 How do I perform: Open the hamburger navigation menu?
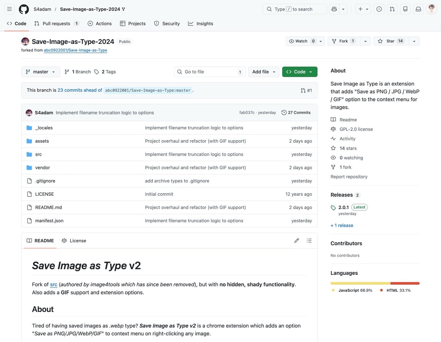click(10, 9)
